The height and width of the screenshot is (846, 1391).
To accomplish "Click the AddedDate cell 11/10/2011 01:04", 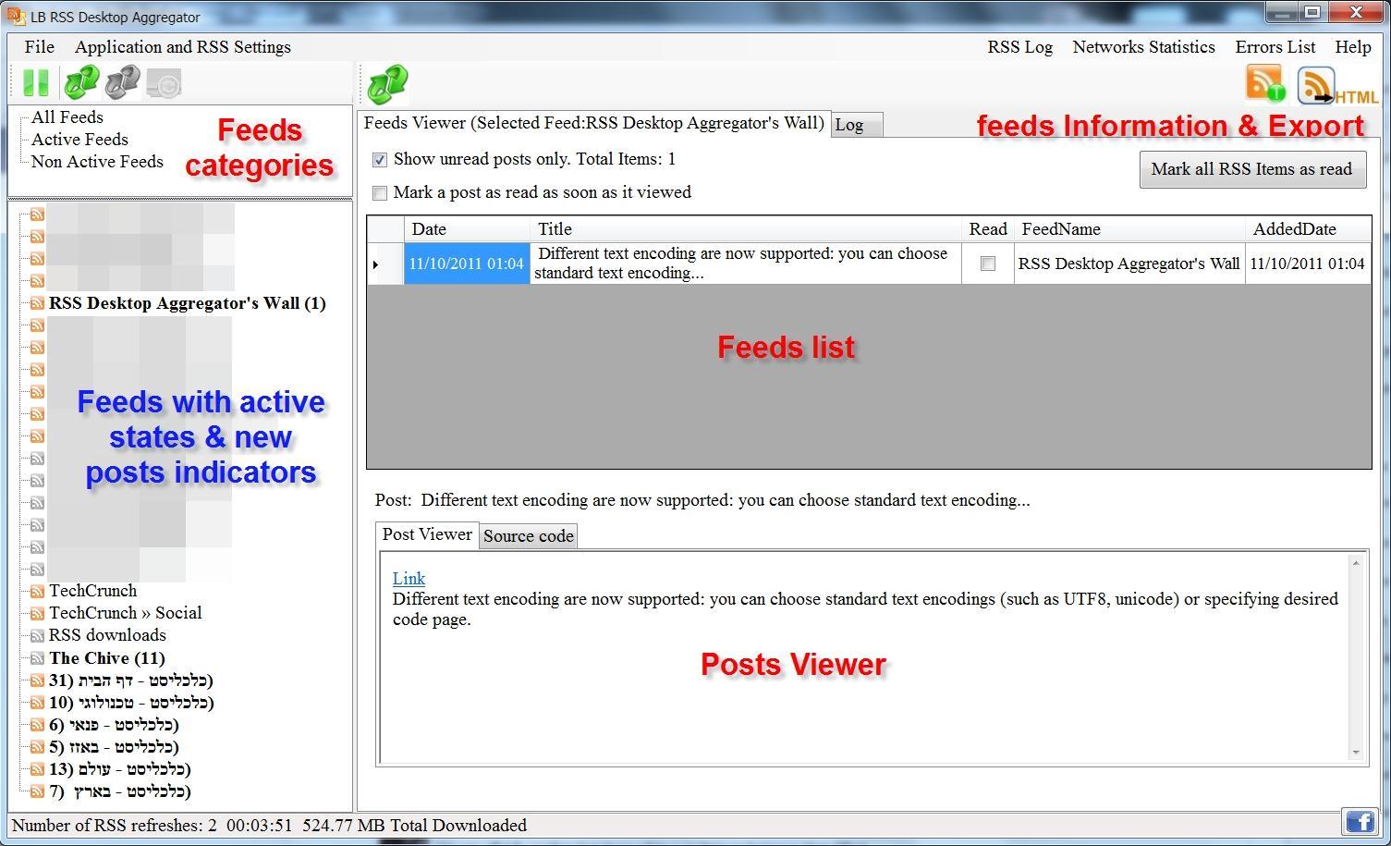I will [x=1308, y=264].
